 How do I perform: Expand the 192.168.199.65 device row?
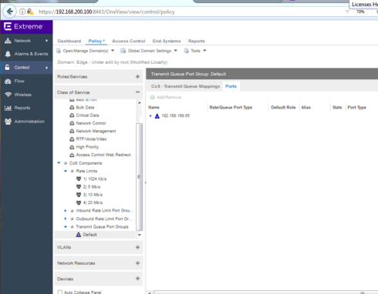(150, 116)
